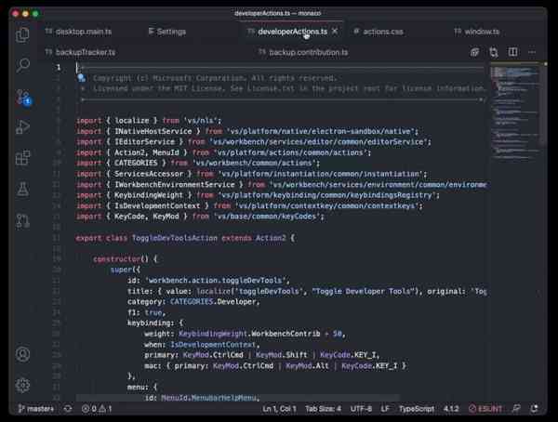The image size is (558, 422).
Task: Click ToggleDevToolsAction class name
Action: pyautogui.click(x=175, y=238)
